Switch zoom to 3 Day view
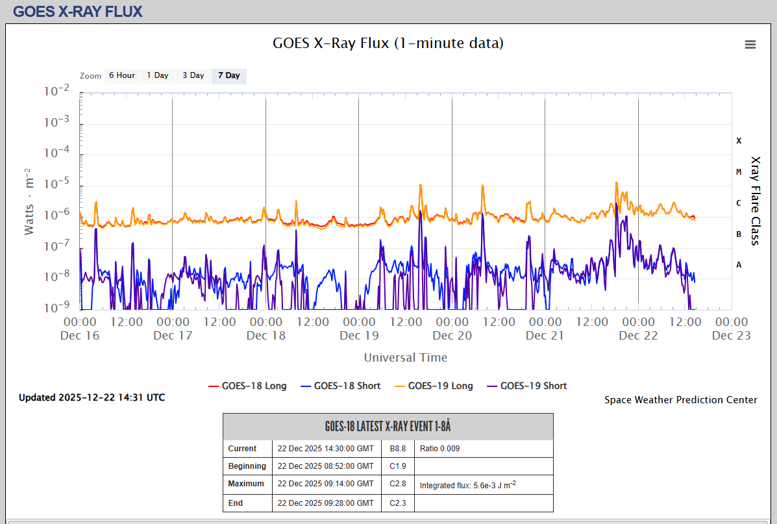 [193, 76]
